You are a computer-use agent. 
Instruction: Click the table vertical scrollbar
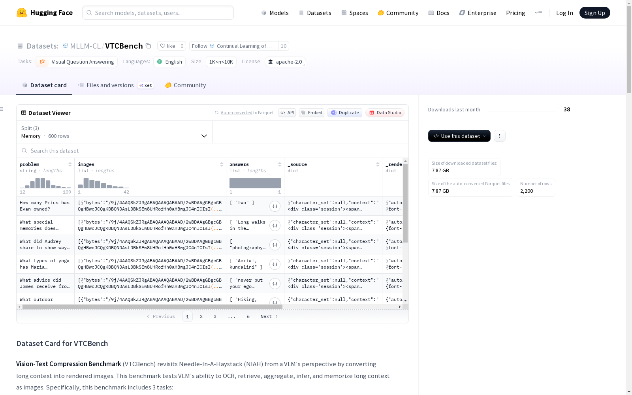405,203
